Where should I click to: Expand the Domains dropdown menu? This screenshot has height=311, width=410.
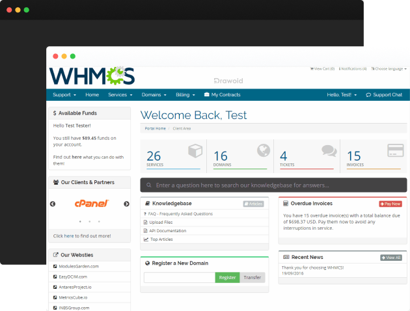pyautogui.click(x=154, y=94)
